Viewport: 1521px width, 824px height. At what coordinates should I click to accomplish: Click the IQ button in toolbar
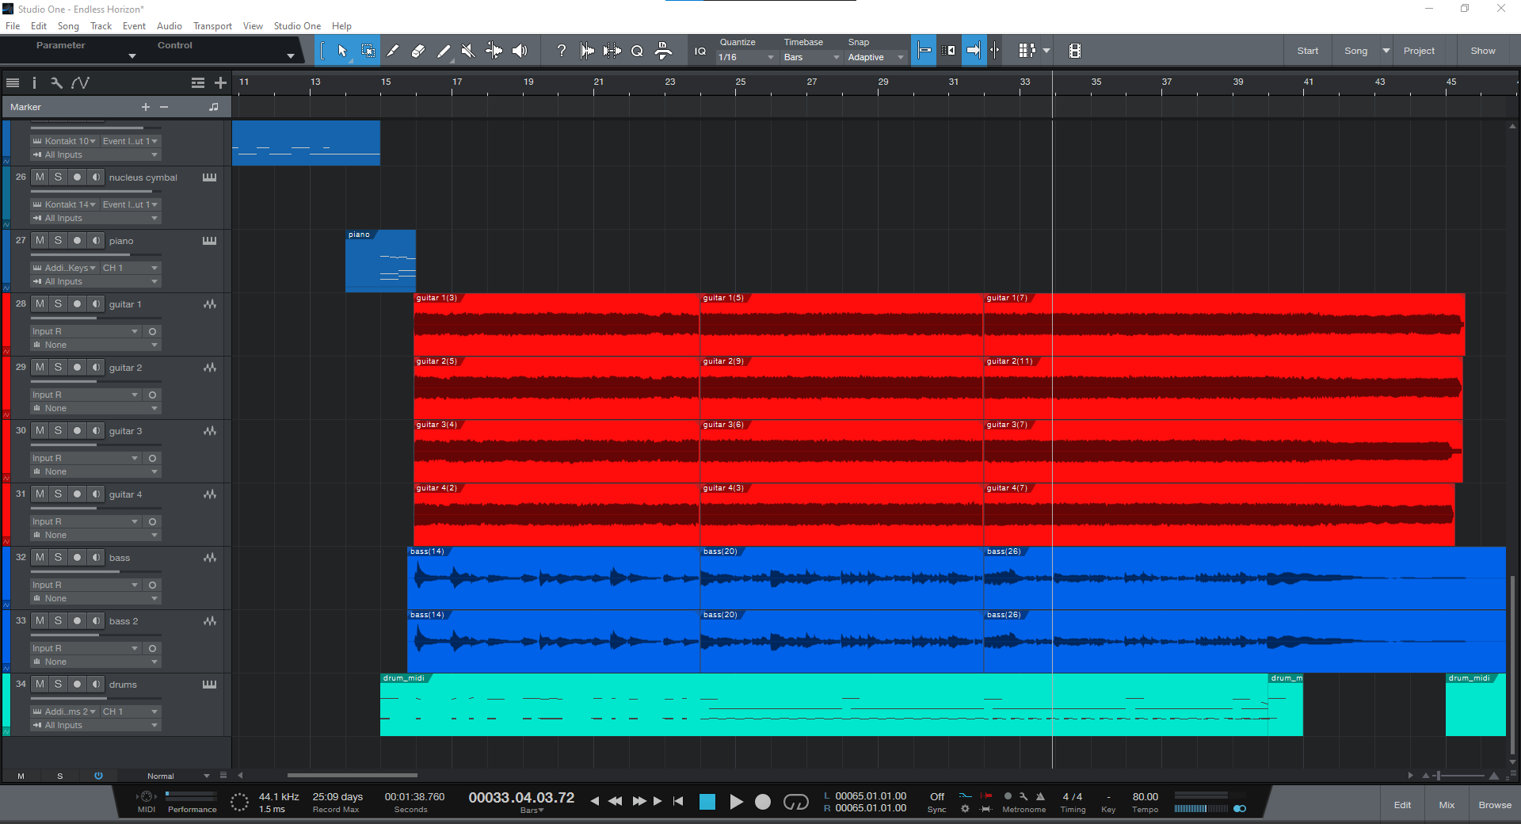click(700, 51)
